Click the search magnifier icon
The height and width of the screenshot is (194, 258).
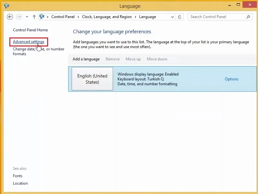pyautogui.click(x=248, y=17)
